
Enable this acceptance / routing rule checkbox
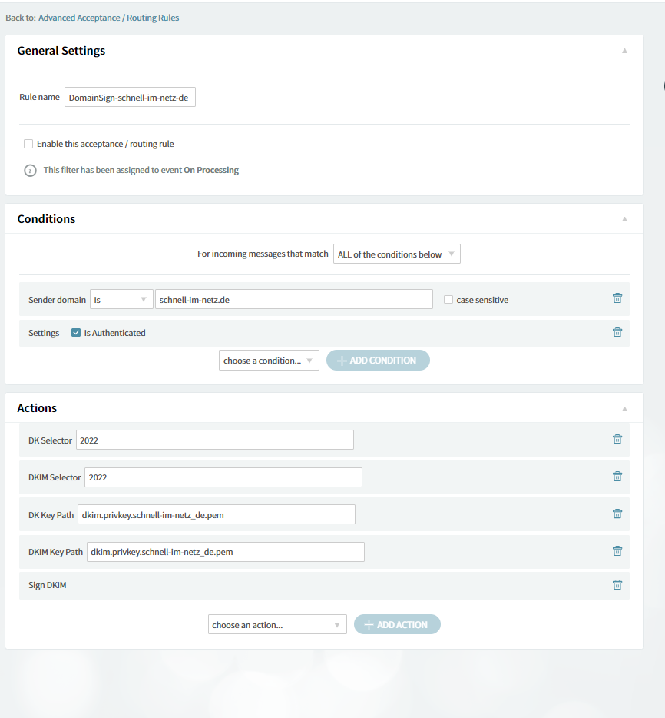pyautogui.click(x=28, y=144)
